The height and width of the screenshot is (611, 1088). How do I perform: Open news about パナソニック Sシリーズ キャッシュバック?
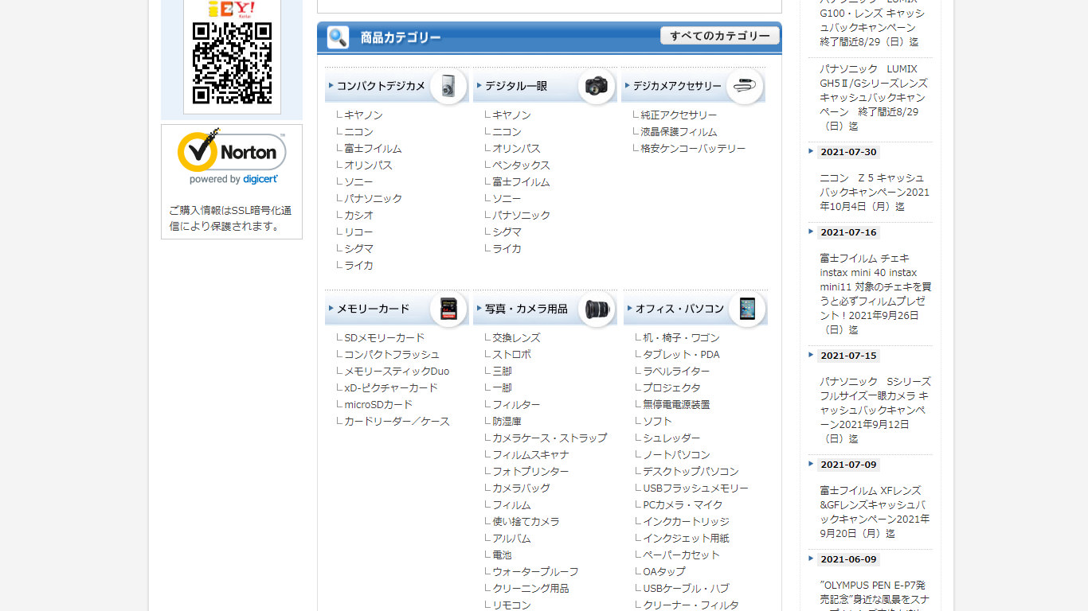(x=875, y=410)
